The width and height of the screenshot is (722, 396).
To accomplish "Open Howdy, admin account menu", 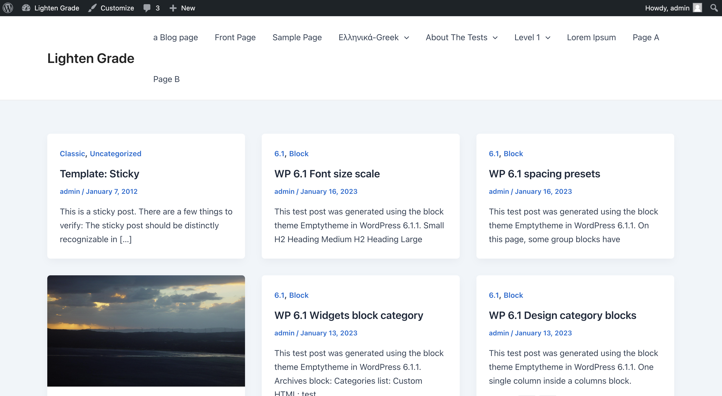I will 667,8.
